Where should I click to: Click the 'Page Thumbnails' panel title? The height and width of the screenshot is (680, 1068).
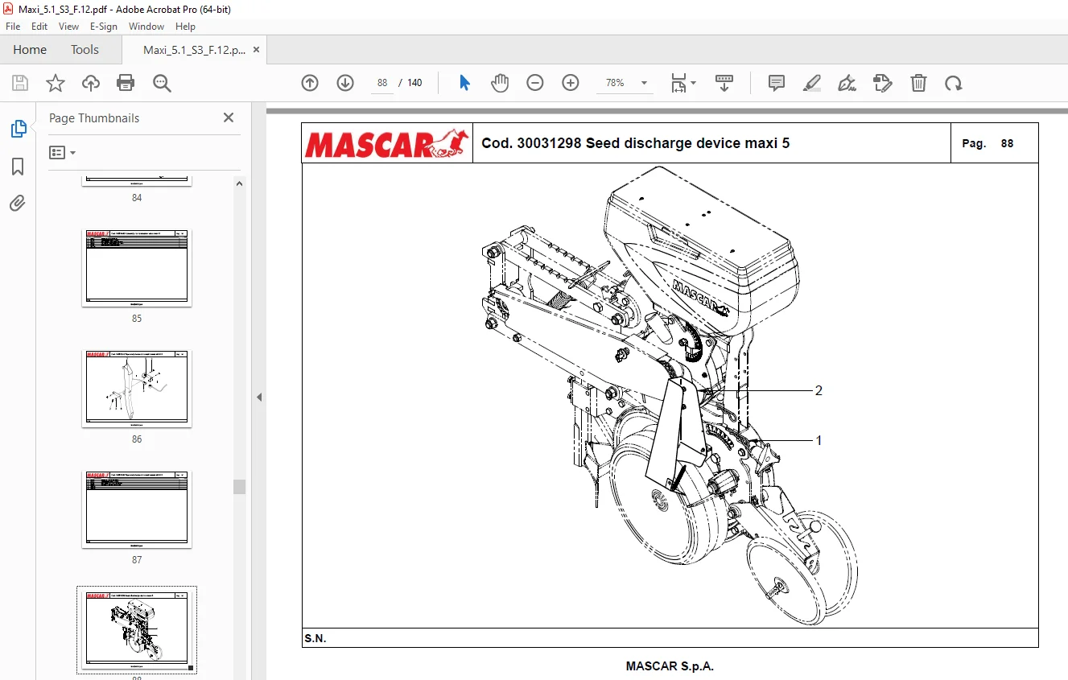point(94,117)
